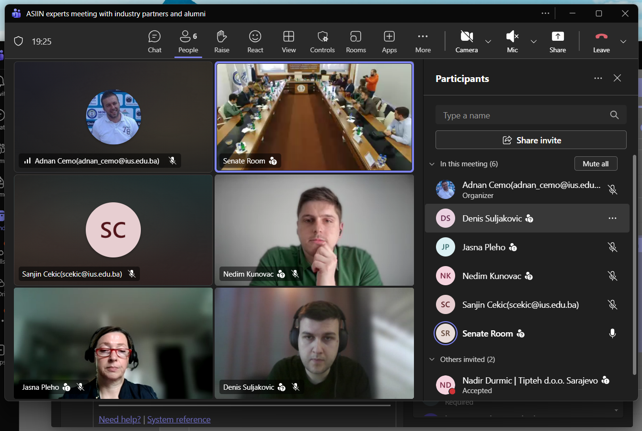Click the participants list scrollbar
This screenshot has width=642, height=431.
pyautogui.click(x=635, y=264)
